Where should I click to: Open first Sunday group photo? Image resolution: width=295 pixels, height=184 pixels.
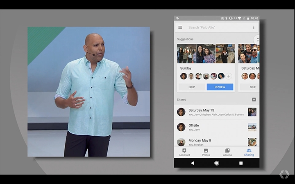coord(186,54)
